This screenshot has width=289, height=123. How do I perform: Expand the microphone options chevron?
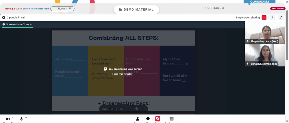point(26,118)
